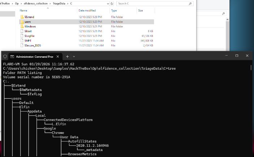Open the Windows folder icon
This screenshot has width=254, height=157.
pyautogui.click(x=22, y=26)
